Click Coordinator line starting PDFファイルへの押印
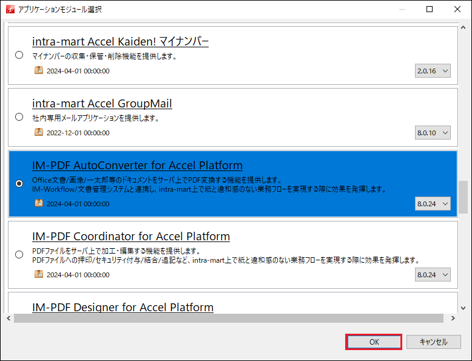 click(226, 260)
